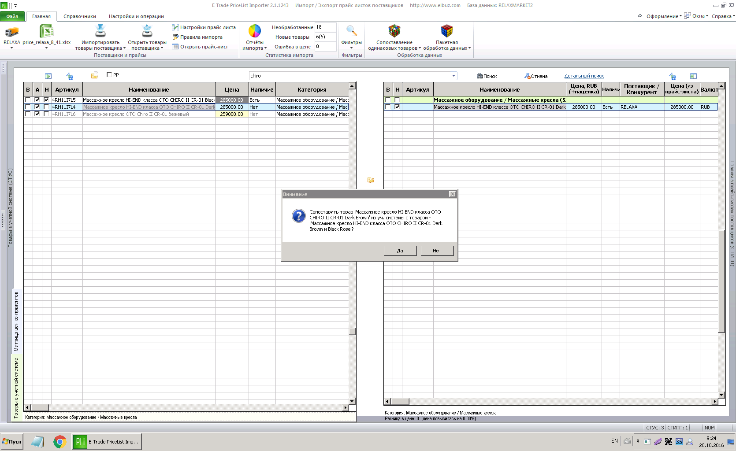Viewport: 736px width, 451px height.
Task: Select the price cell 259000.00
Action: 232,114
